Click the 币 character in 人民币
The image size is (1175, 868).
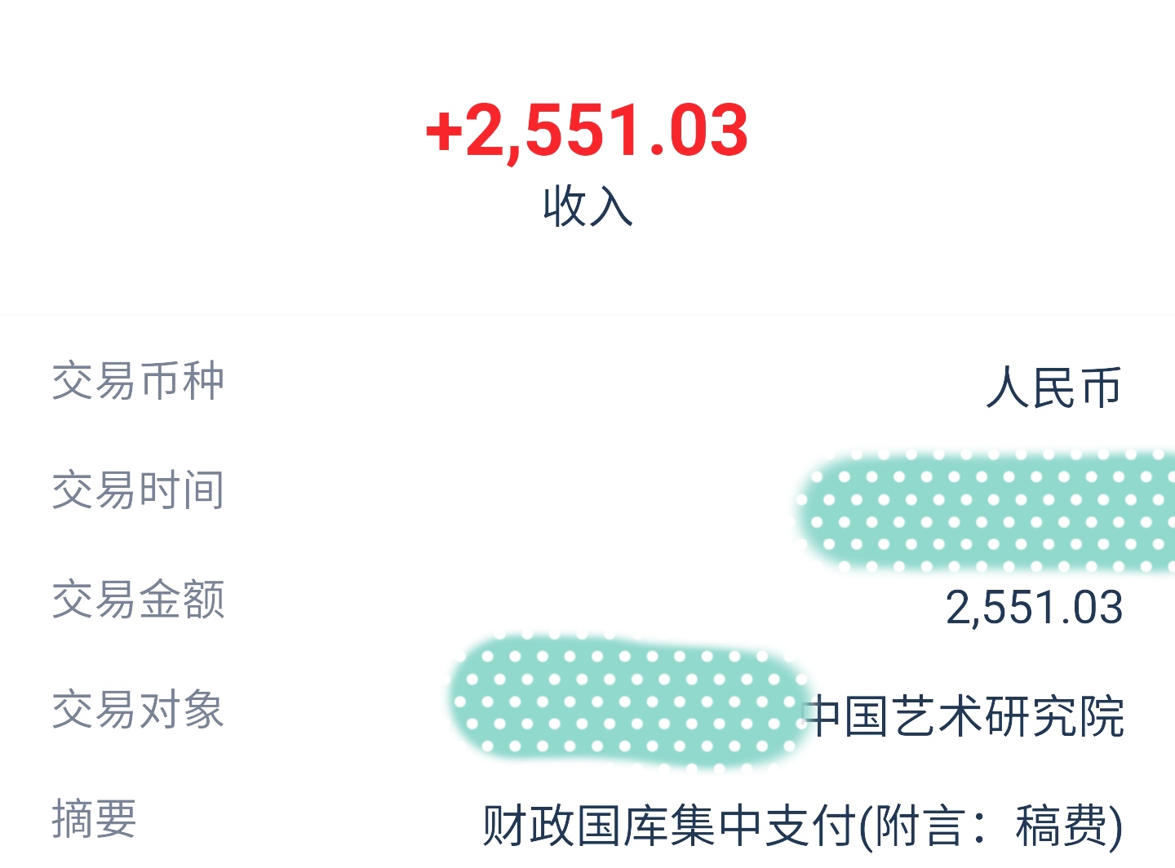[1101, 387]
